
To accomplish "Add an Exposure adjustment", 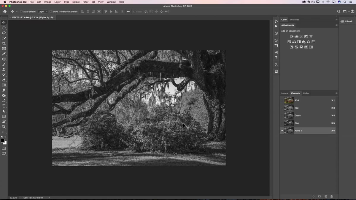I will point(306,36).
